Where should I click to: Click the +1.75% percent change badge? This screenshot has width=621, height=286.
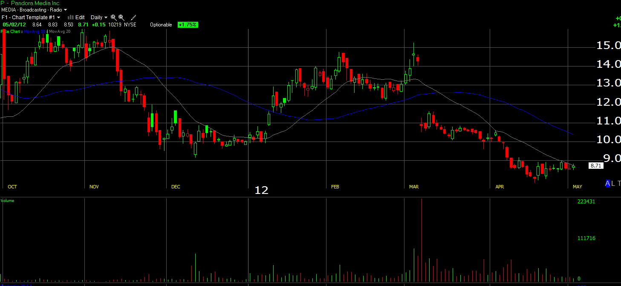188,25
